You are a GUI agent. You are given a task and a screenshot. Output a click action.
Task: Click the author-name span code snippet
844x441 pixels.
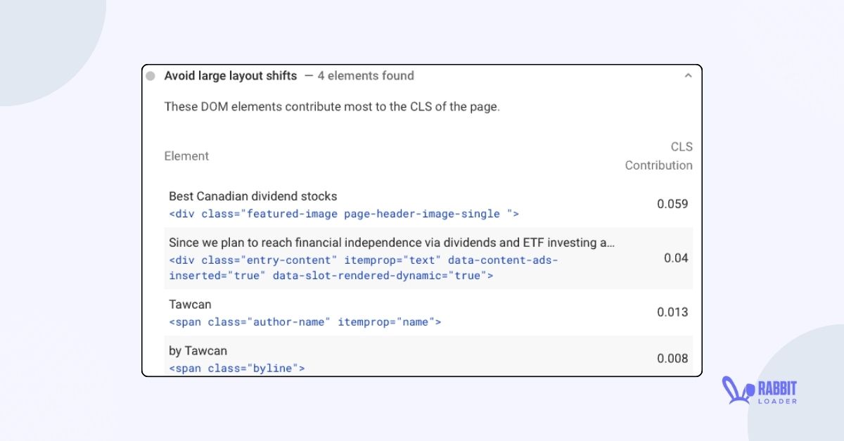(x=305, y=322)
